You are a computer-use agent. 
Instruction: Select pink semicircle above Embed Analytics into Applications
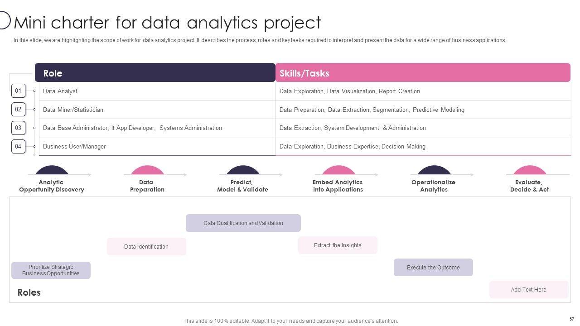338,170
